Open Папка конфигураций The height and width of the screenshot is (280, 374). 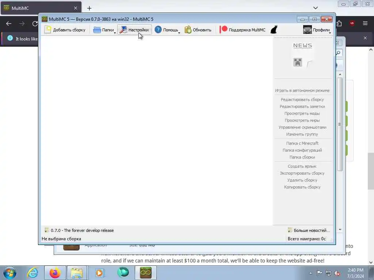point(302,150)
